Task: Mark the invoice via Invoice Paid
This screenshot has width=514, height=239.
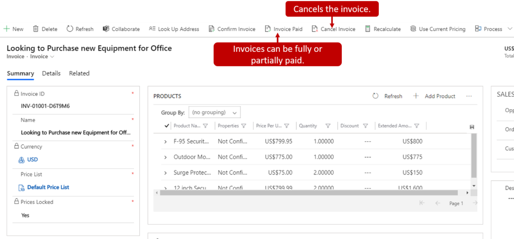Action: click(284, 29)
